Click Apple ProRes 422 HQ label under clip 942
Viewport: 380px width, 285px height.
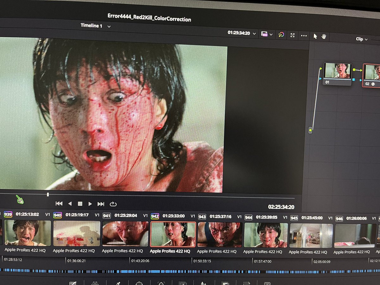click(170, 251)
